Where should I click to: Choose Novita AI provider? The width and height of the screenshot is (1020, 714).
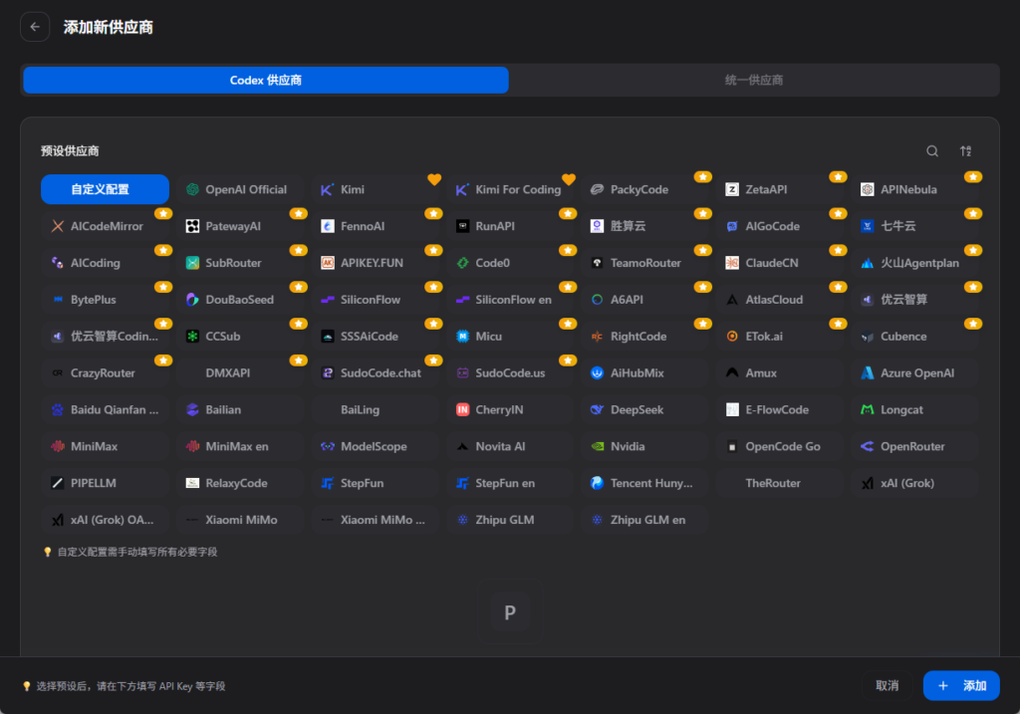tap(510, 446)
